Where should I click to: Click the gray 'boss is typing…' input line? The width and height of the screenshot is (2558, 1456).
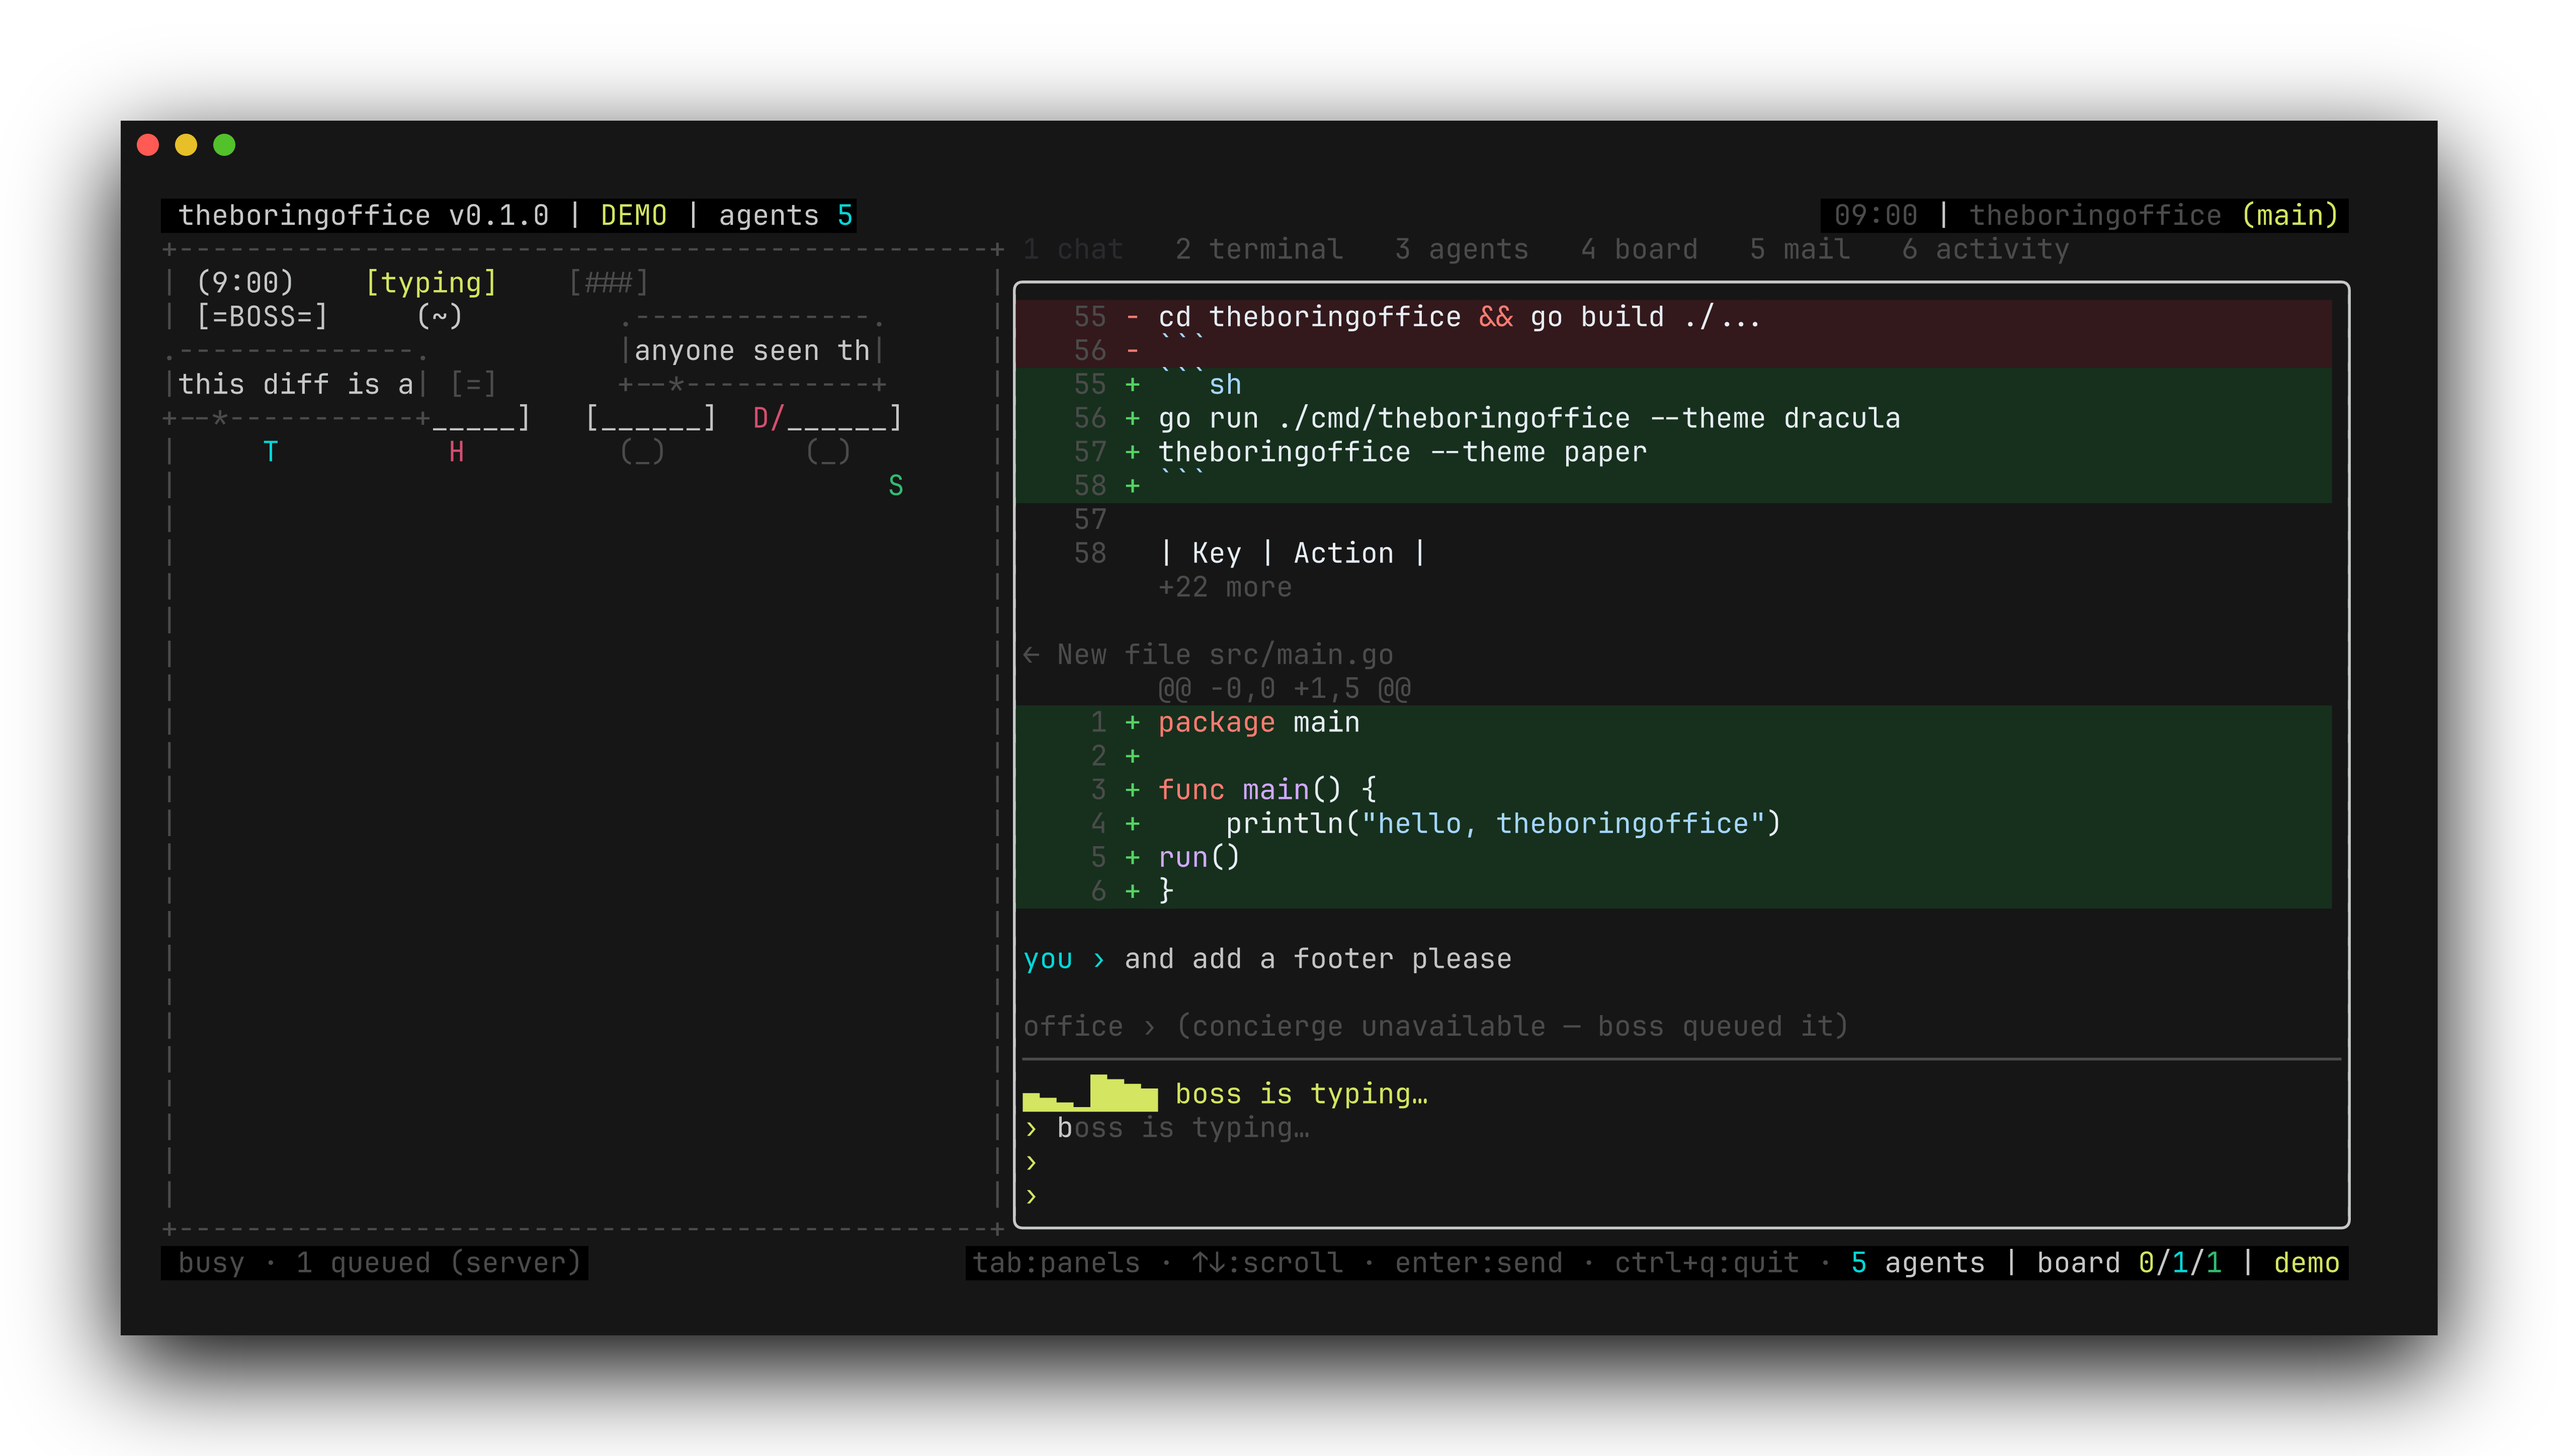click(1182, 1128)
